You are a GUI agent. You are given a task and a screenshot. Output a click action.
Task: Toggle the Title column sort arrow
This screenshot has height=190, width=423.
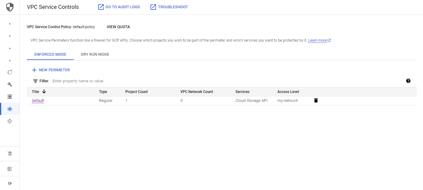pos(44,91)
